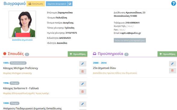Viewport: 177px width, 110px height.
Task: Add a new entry under Σπουδές
Action: tap(77, 54)
